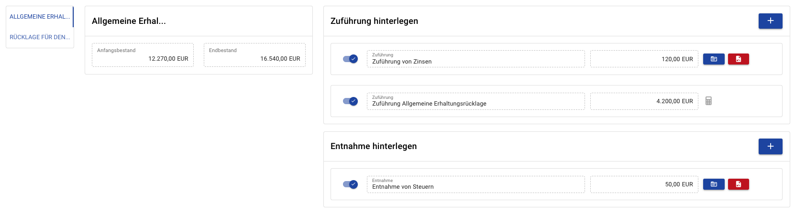This screenshot has height=215, width=795.
Task: Click the 4.200,00 EUR amount field
Action: [x=644, y=101]
